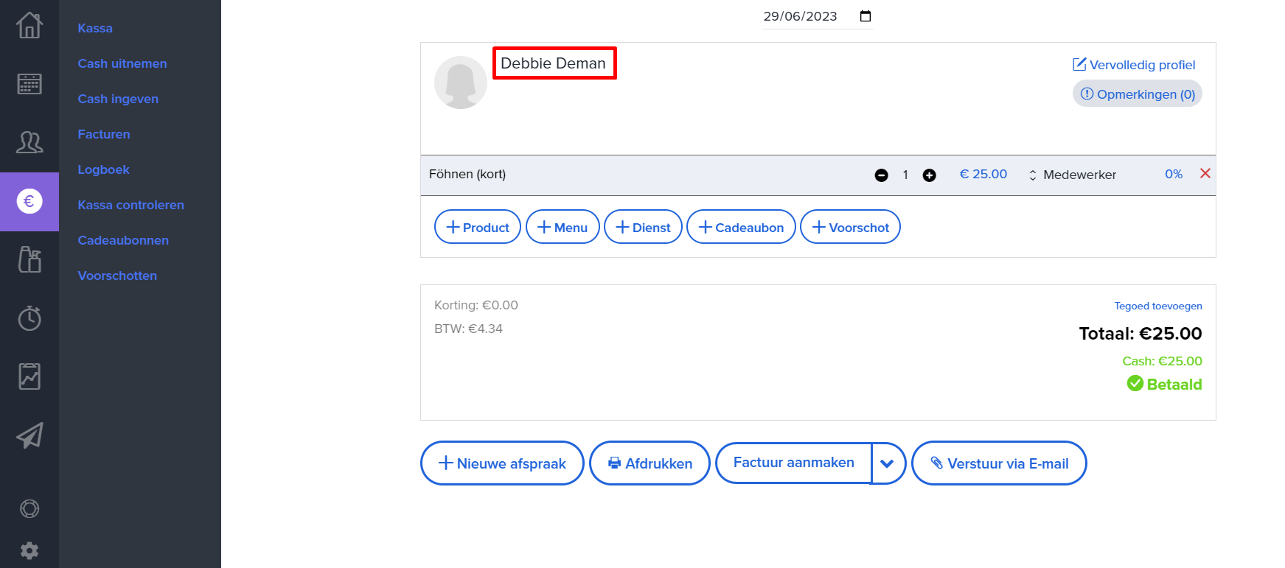The image size is (1285, 568).
Task: Decrease Föhnen (kort) quantity with minus
Action: 881,175
